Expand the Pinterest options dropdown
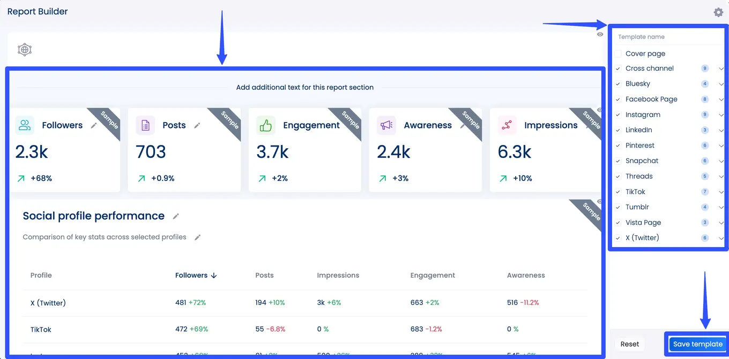The height and width of the screenshot is (359, 729). click(x=720, y=145)
